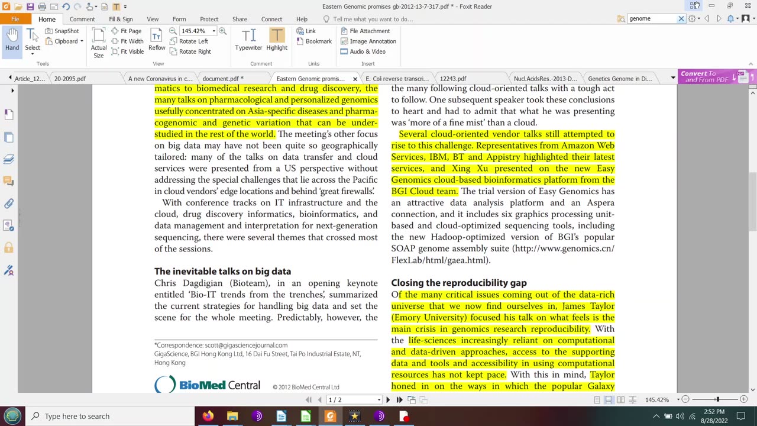
Task: Switch to the 20-2095.pdf tab
Action: [x=70, y=78]
